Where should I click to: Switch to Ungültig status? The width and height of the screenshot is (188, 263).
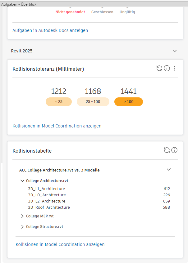[127, 12]
